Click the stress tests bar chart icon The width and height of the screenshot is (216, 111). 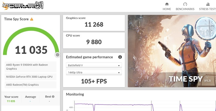coord(208,4)
